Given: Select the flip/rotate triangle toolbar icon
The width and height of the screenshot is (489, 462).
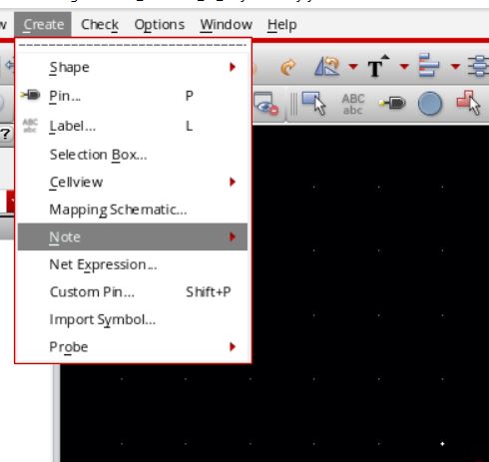Looking at the screenshot, I should tap(326, 66).
